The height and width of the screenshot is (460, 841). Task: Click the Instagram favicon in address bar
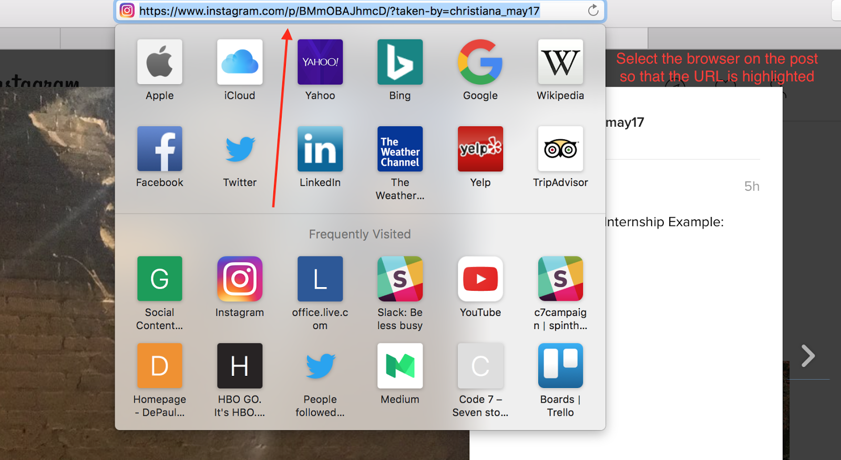(127, 11)
